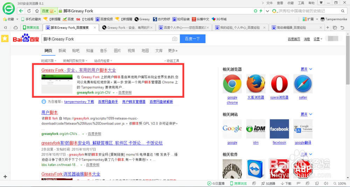This screenshot has height=187, width=350.
Task: Click the magnifier in browser search box
Action: pos(343,11)
